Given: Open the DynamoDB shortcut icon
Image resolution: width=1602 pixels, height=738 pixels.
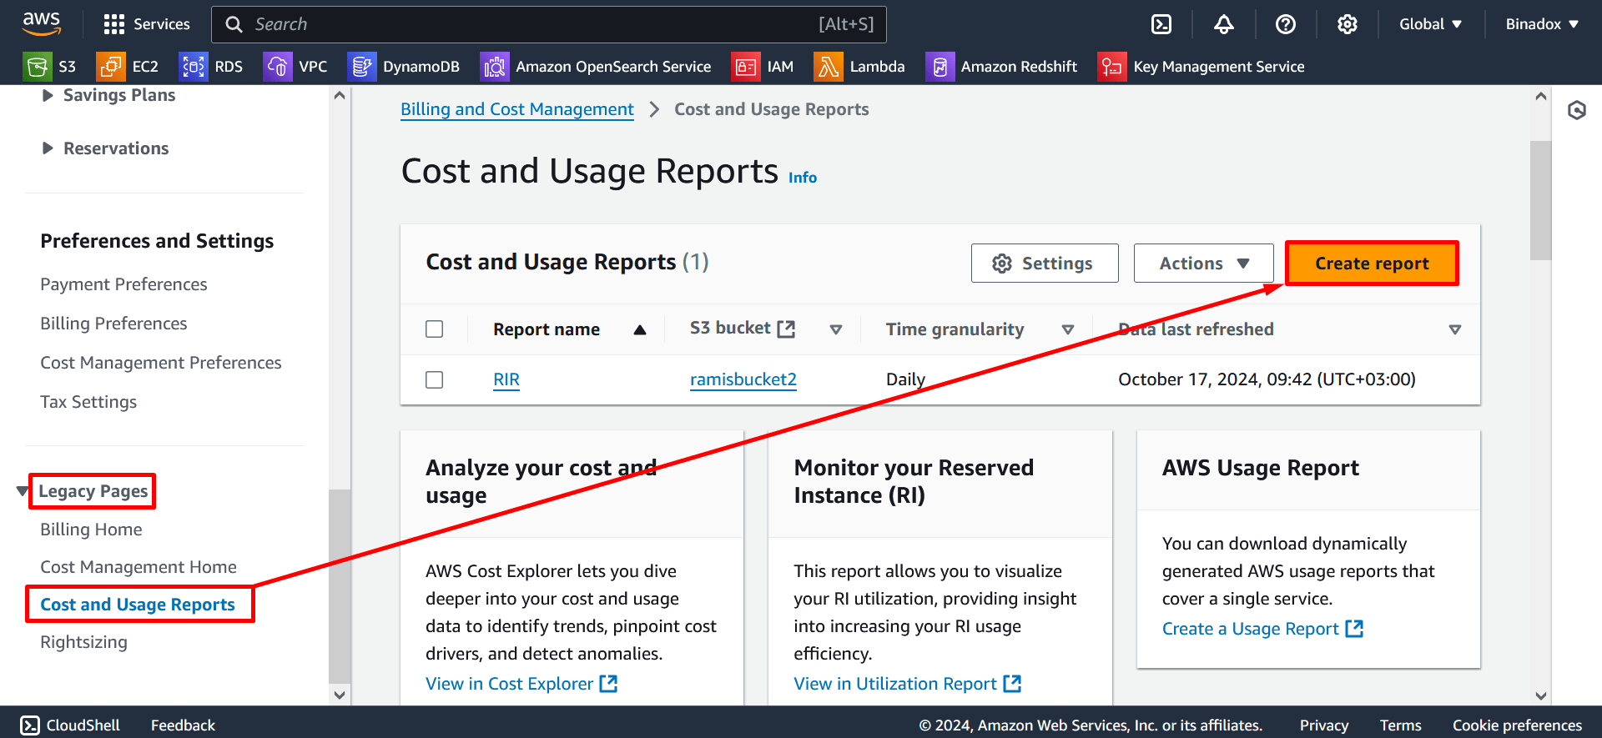Looking at the screenshot, I should [360, 67].
